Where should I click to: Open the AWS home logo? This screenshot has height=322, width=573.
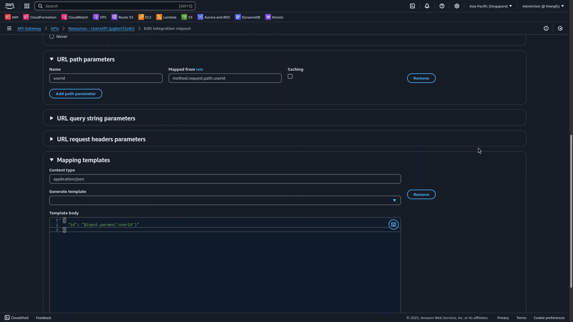[10, 6]
